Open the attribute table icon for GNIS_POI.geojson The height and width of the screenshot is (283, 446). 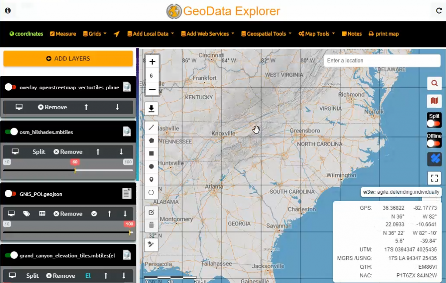[42, 214]
